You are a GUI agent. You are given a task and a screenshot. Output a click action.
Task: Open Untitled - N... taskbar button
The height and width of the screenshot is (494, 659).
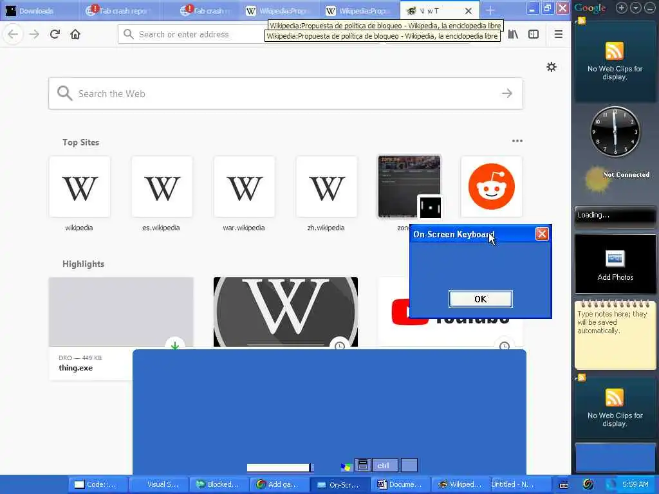point(521,484)
